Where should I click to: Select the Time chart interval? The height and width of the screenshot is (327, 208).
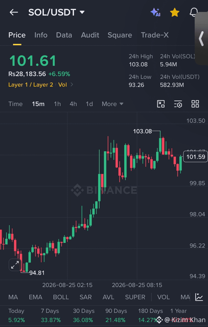point(16,104)
